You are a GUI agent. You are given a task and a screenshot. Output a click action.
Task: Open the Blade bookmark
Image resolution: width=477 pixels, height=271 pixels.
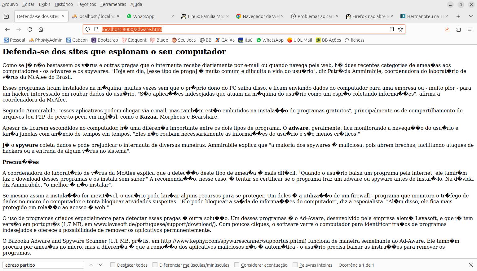click(x=159, y=40)
